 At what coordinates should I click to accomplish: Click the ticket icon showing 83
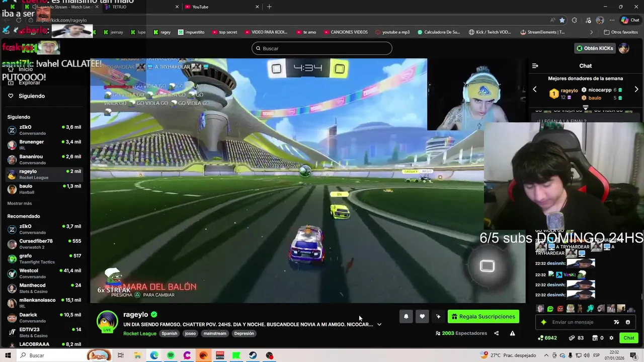point(576,338)
